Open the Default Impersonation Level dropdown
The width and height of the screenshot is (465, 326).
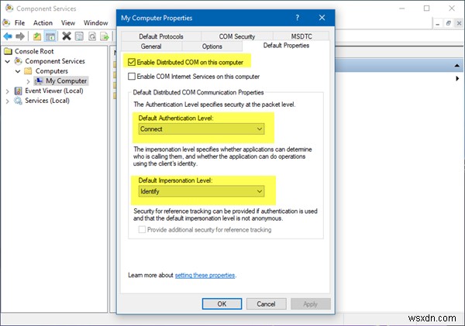click(x=201, y=191)
